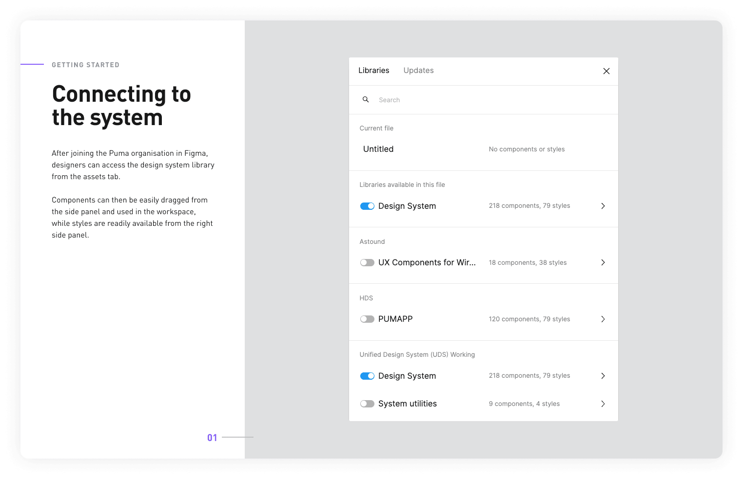743x479 pixels.
Task: Click the page number 01
Action: pyautogui.click(x=212, y=438)
